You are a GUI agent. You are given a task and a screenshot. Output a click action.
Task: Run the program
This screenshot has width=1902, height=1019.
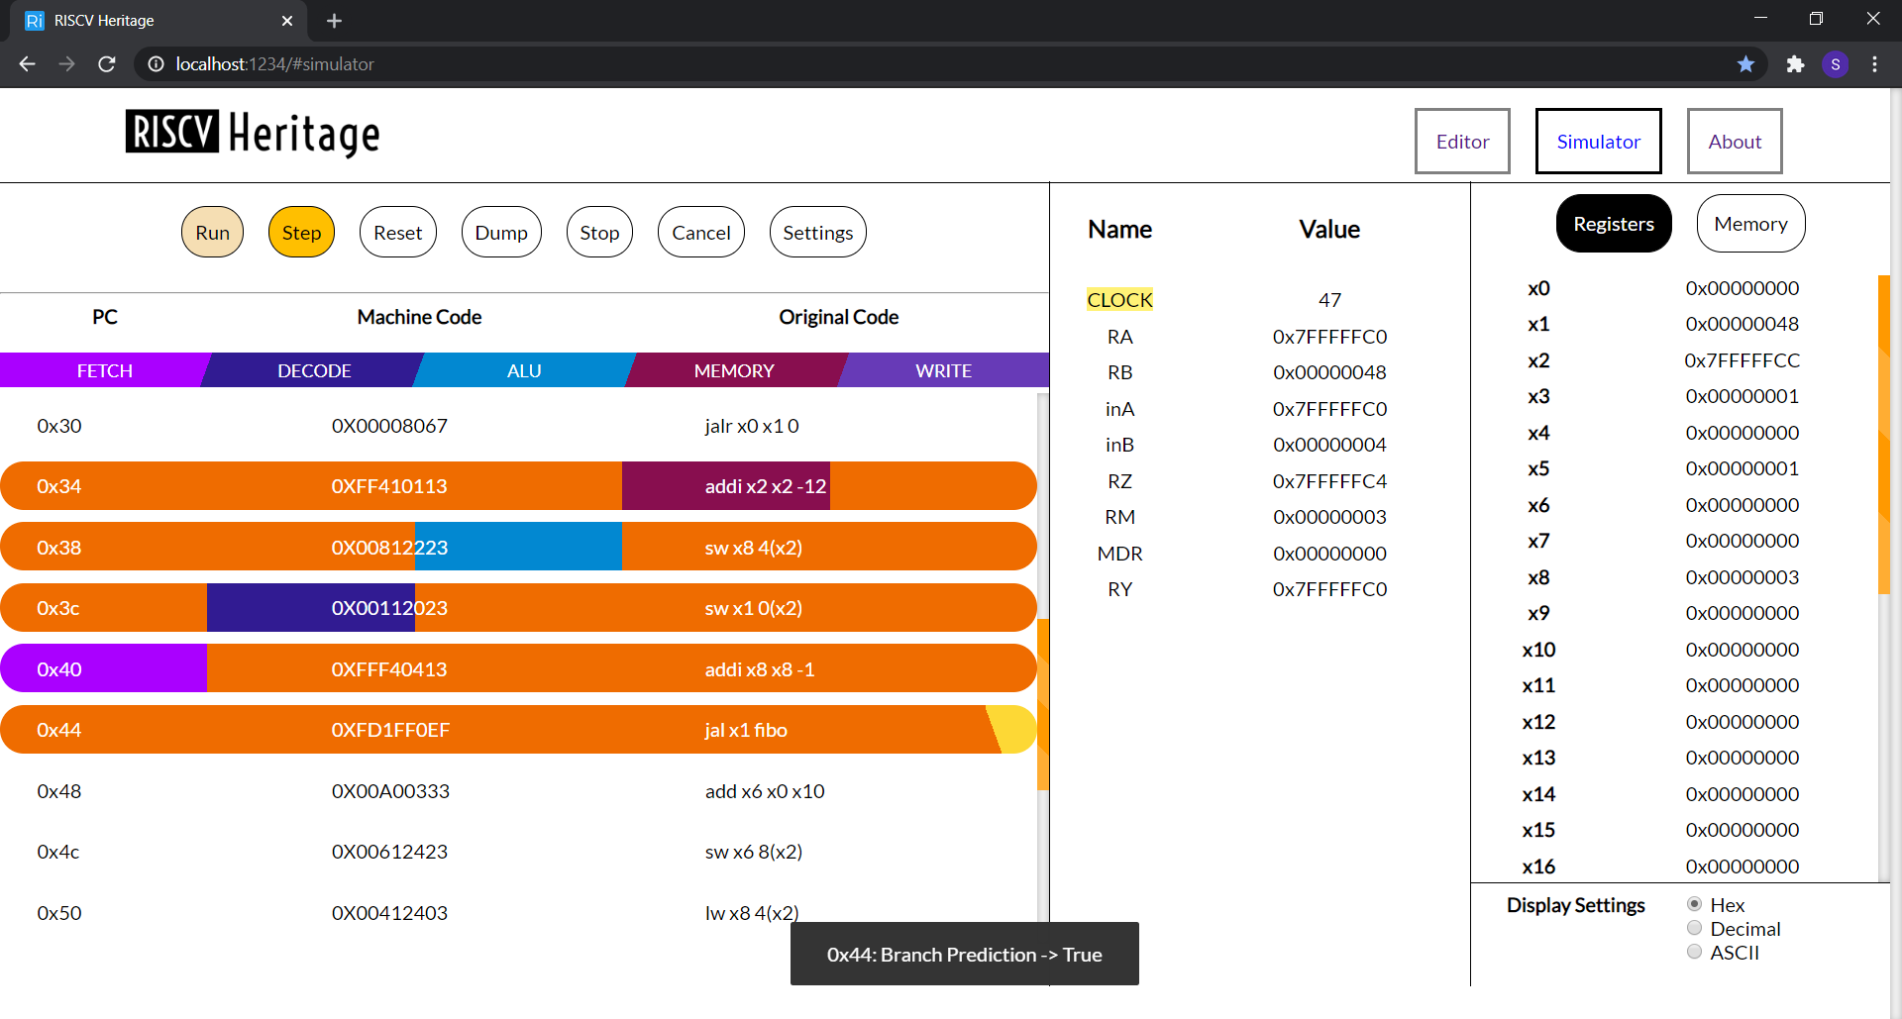(212, 232)
